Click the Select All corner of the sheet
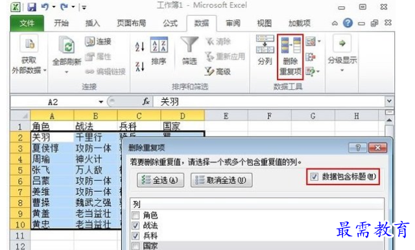415x250 pixels. 20,115
